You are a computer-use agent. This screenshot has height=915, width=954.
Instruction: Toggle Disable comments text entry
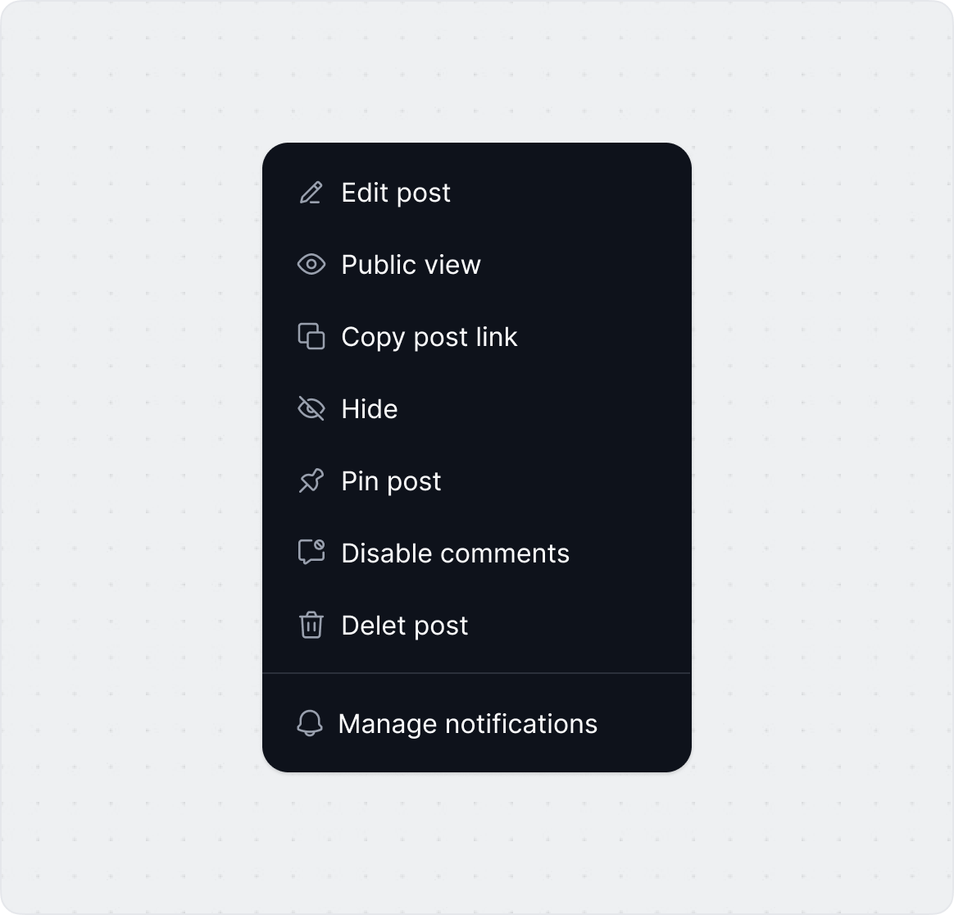click(x=455, y=553)
